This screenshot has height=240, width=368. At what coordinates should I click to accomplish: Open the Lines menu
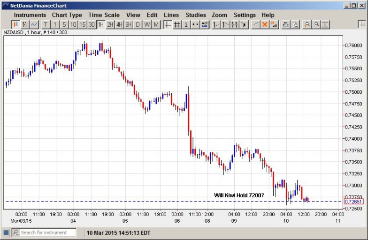click(x=171, y=15)
